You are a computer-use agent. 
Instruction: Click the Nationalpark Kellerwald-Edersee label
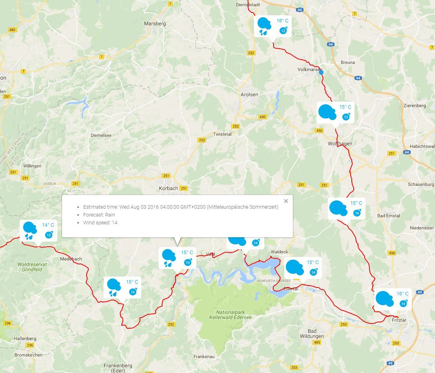coord(230,315)
